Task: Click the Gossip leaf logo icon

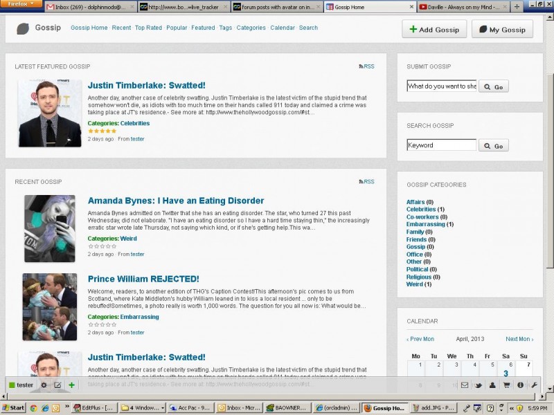Action: [23, 28]
